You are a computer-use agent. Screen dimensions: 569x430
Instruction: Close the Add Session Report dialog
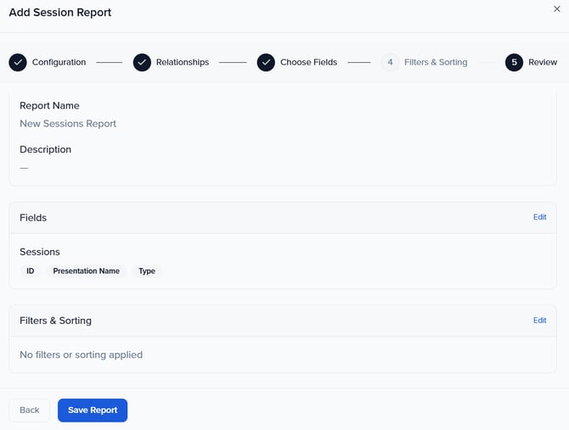(557, 8)
